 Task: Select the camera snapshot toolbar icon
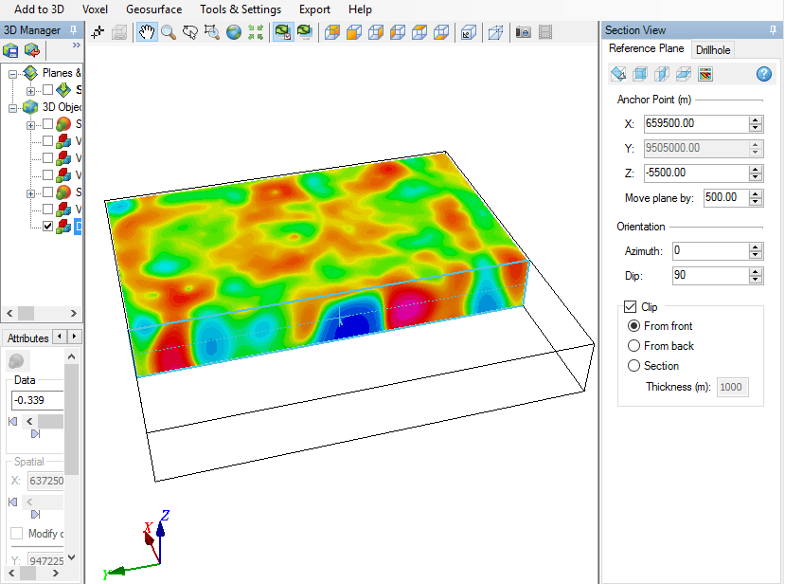point(523,31)
